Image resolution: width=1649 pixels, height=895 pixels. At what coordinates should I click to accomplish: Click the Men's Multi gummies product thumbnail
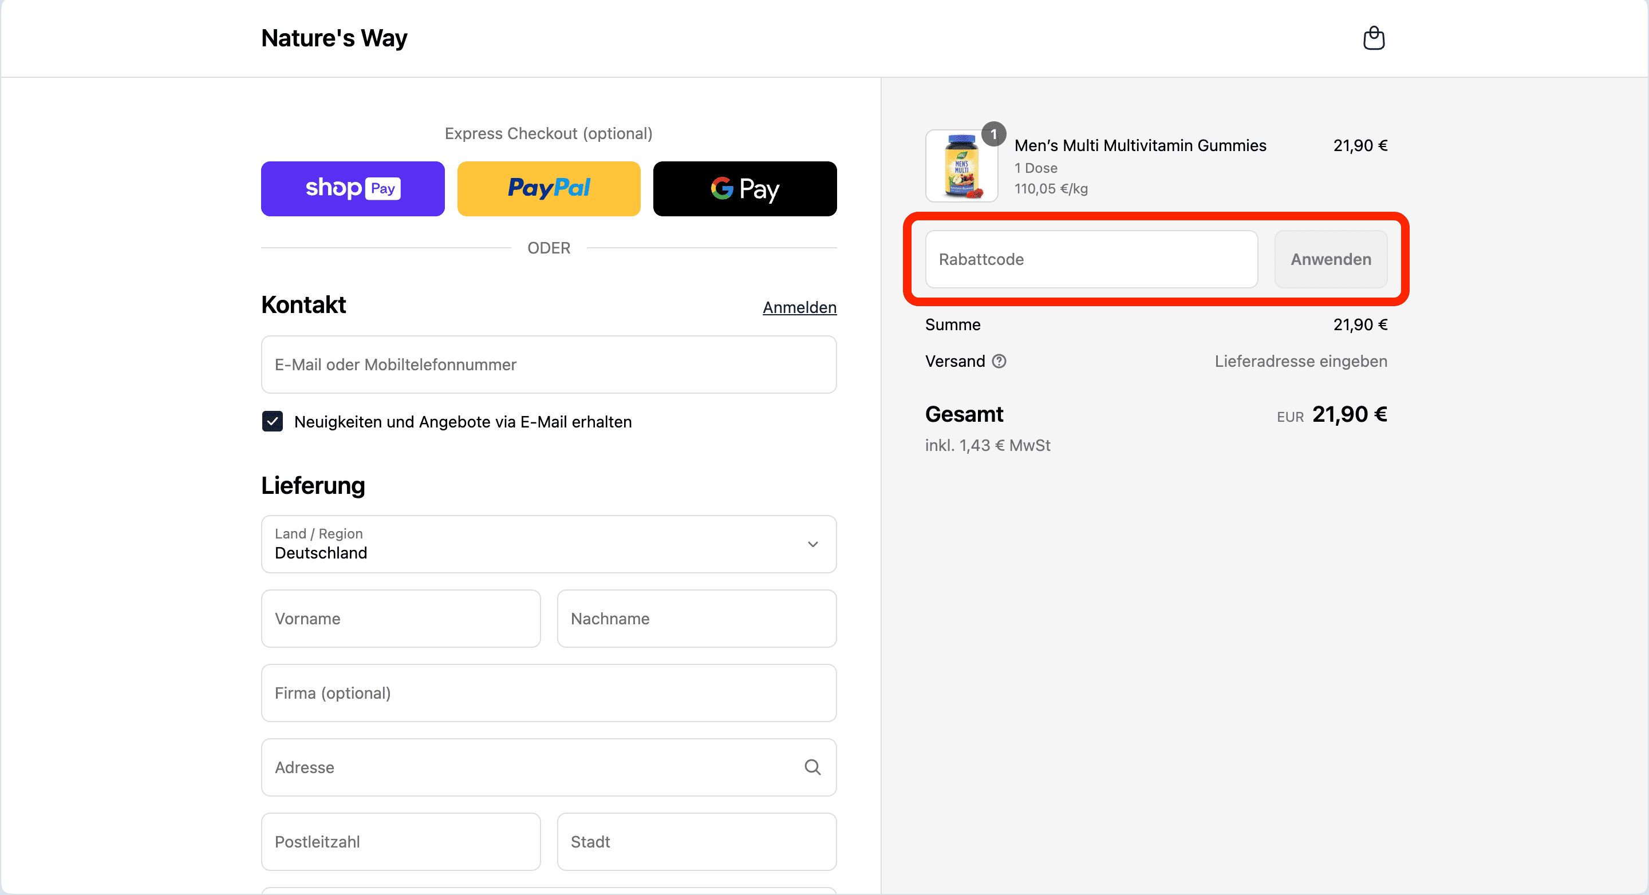click(961, 167)
